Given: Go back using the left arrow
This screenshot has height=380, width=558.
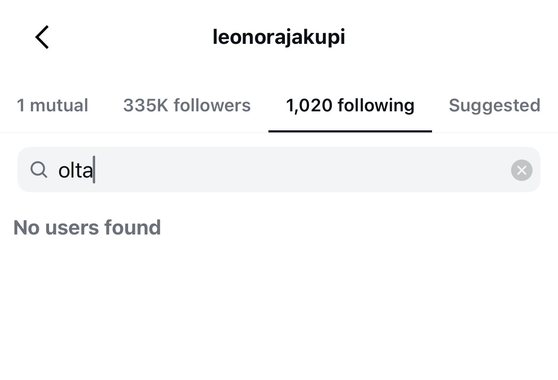Looking at the screenshot, I should coord(42,37).
